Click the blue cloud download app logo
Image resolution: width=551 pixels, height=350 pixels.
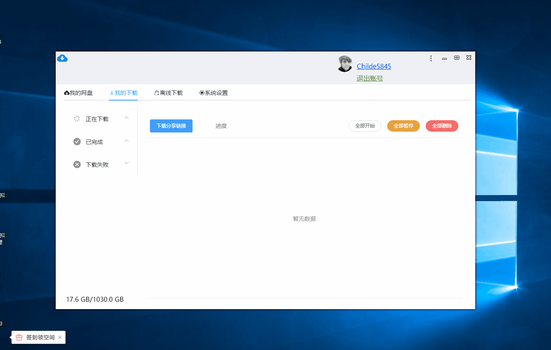(x=62, y=58)
